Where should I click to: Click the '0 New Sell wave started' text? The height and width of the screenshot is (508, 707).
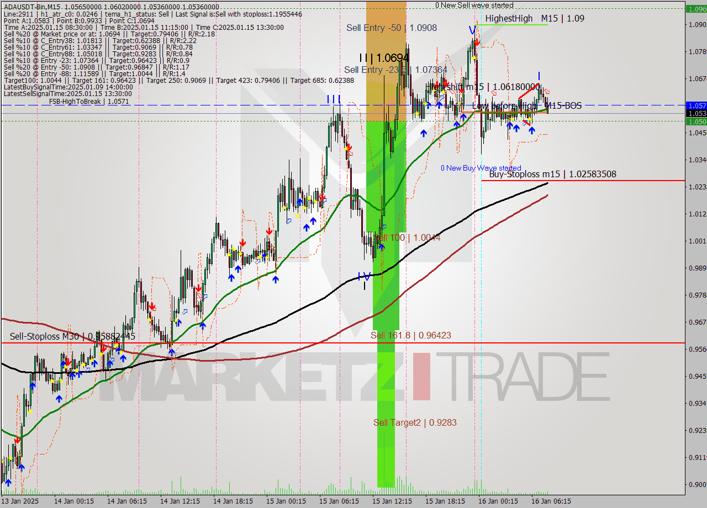pos(474,5)
